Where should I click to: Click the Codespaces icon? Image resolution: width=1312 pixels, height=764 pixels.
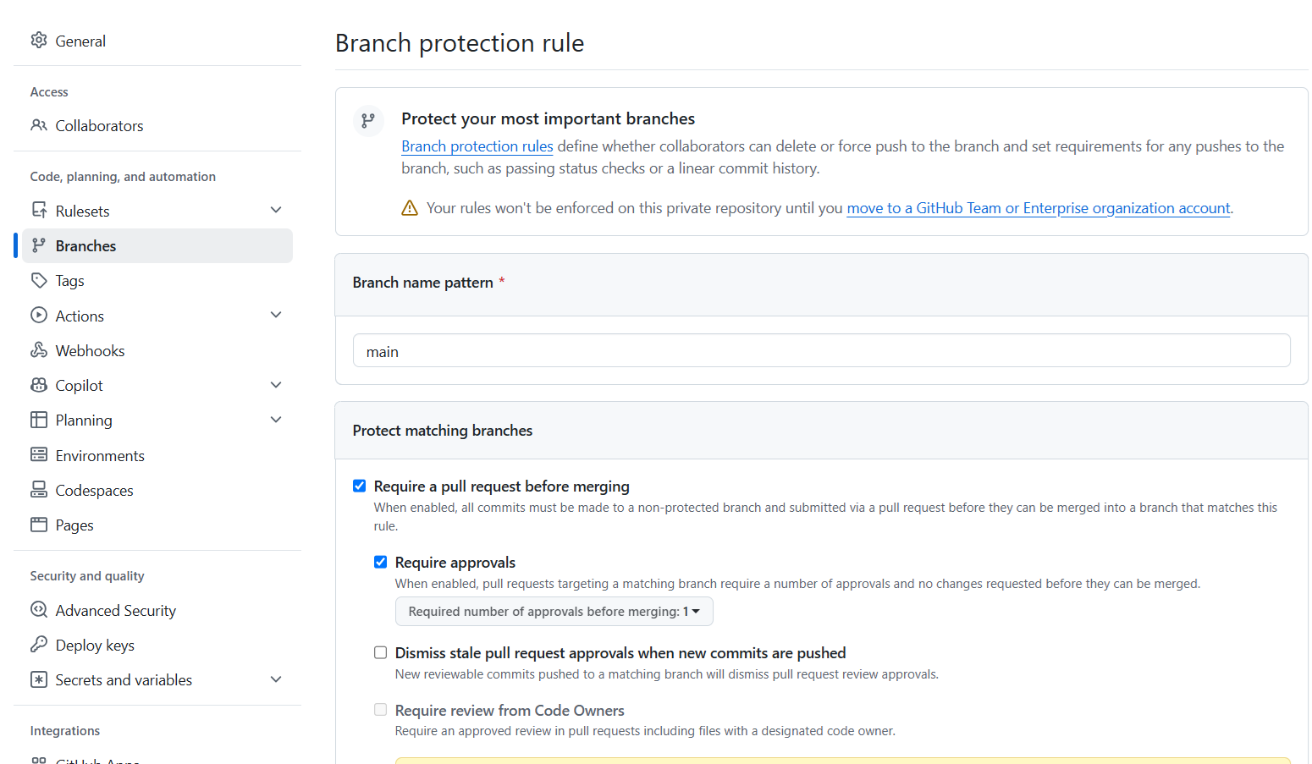tap(39, 490)
